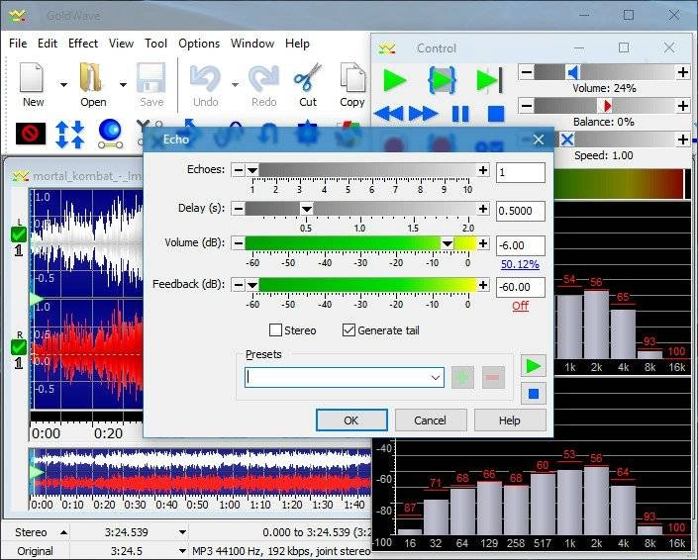Click the Delay slider handle

[x=306, y=208]
